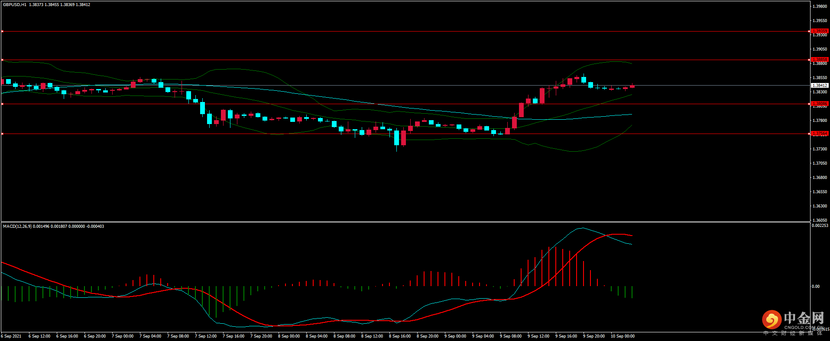
Task: Click the 7 Sep 12:00 time label
Action: point(206,336)
